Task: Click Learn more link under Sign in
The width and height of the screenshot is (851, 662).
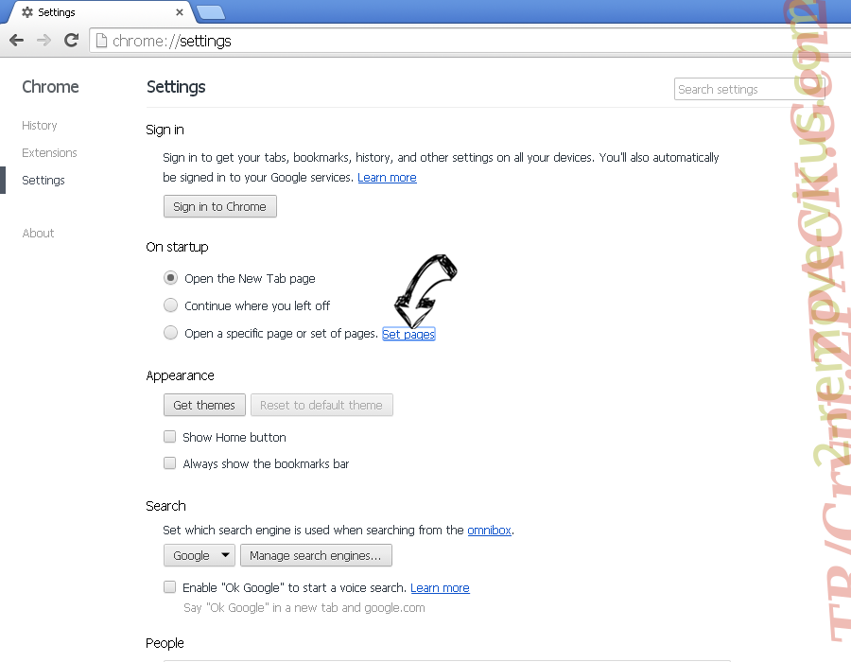Action: click(x=387, y=178)
